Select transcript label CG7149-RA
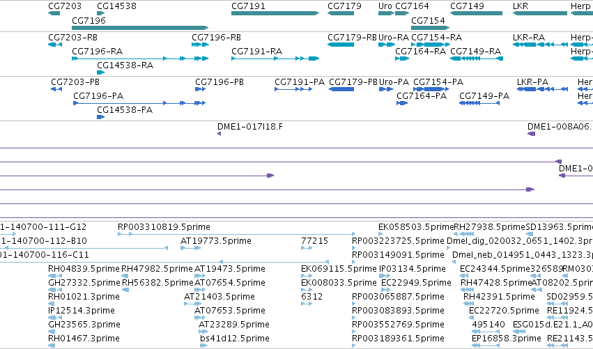Viewport: 593px width, 349px height. pos(475,52)
